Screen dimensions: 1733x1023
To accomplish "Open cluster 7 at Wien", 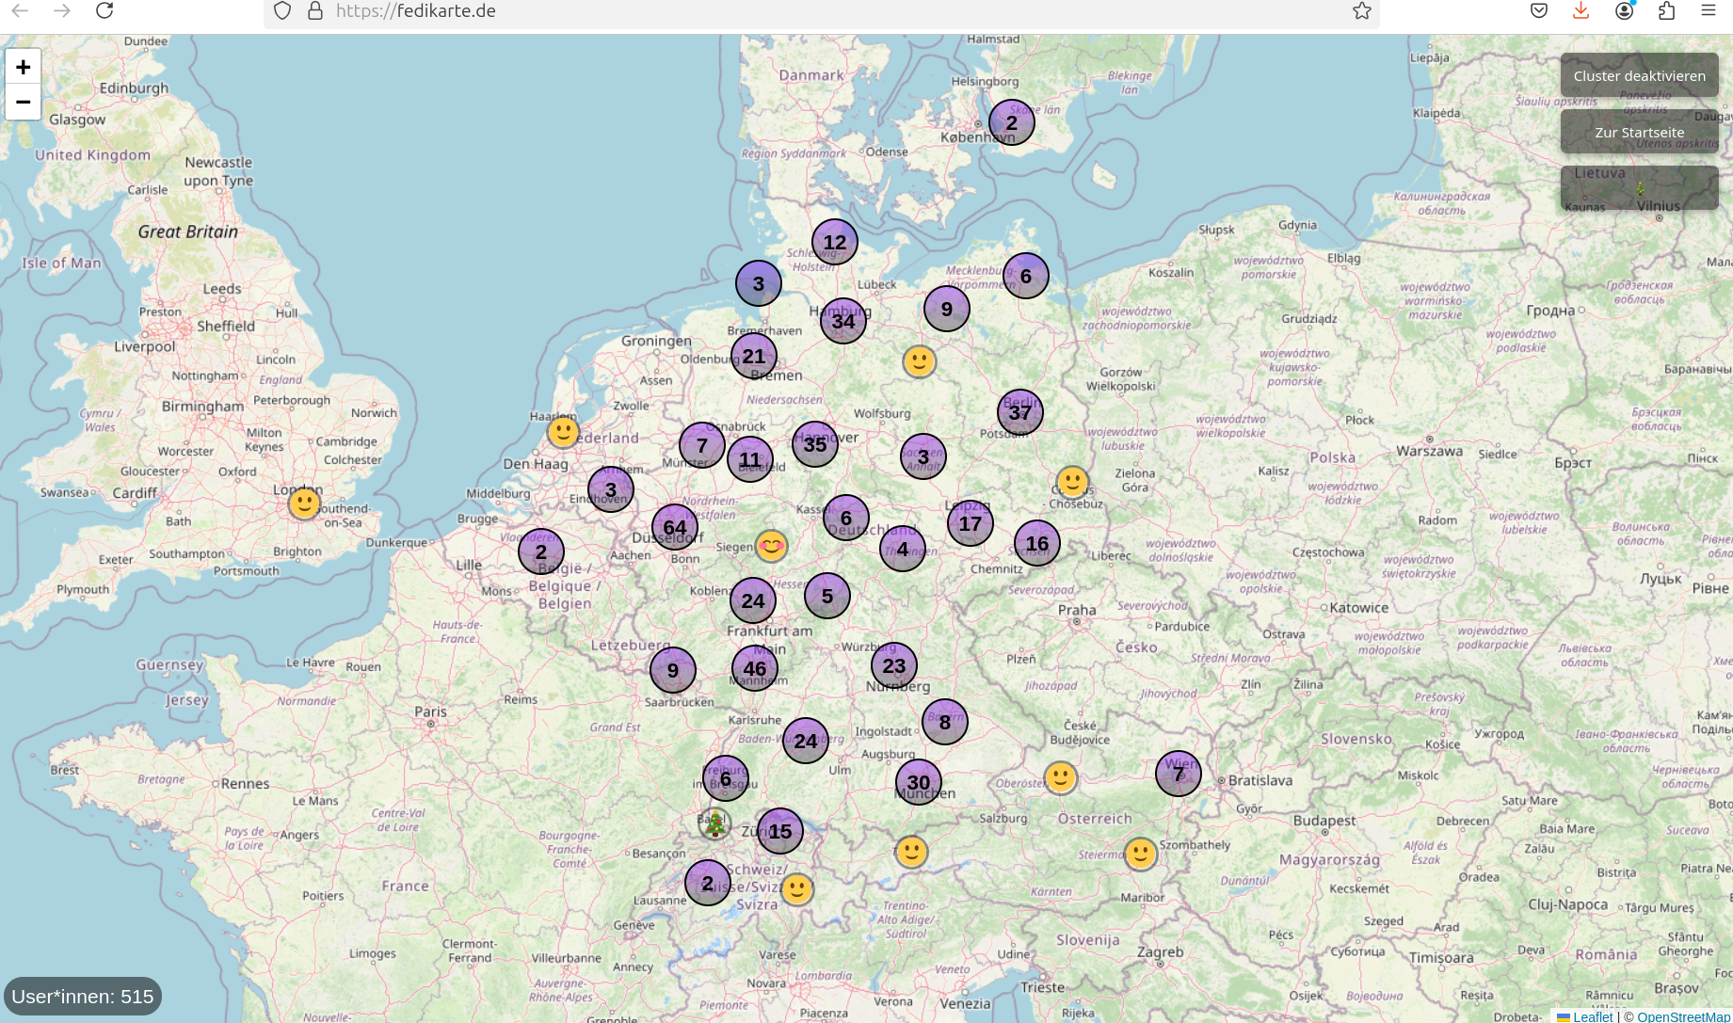I will point(1179,774).
